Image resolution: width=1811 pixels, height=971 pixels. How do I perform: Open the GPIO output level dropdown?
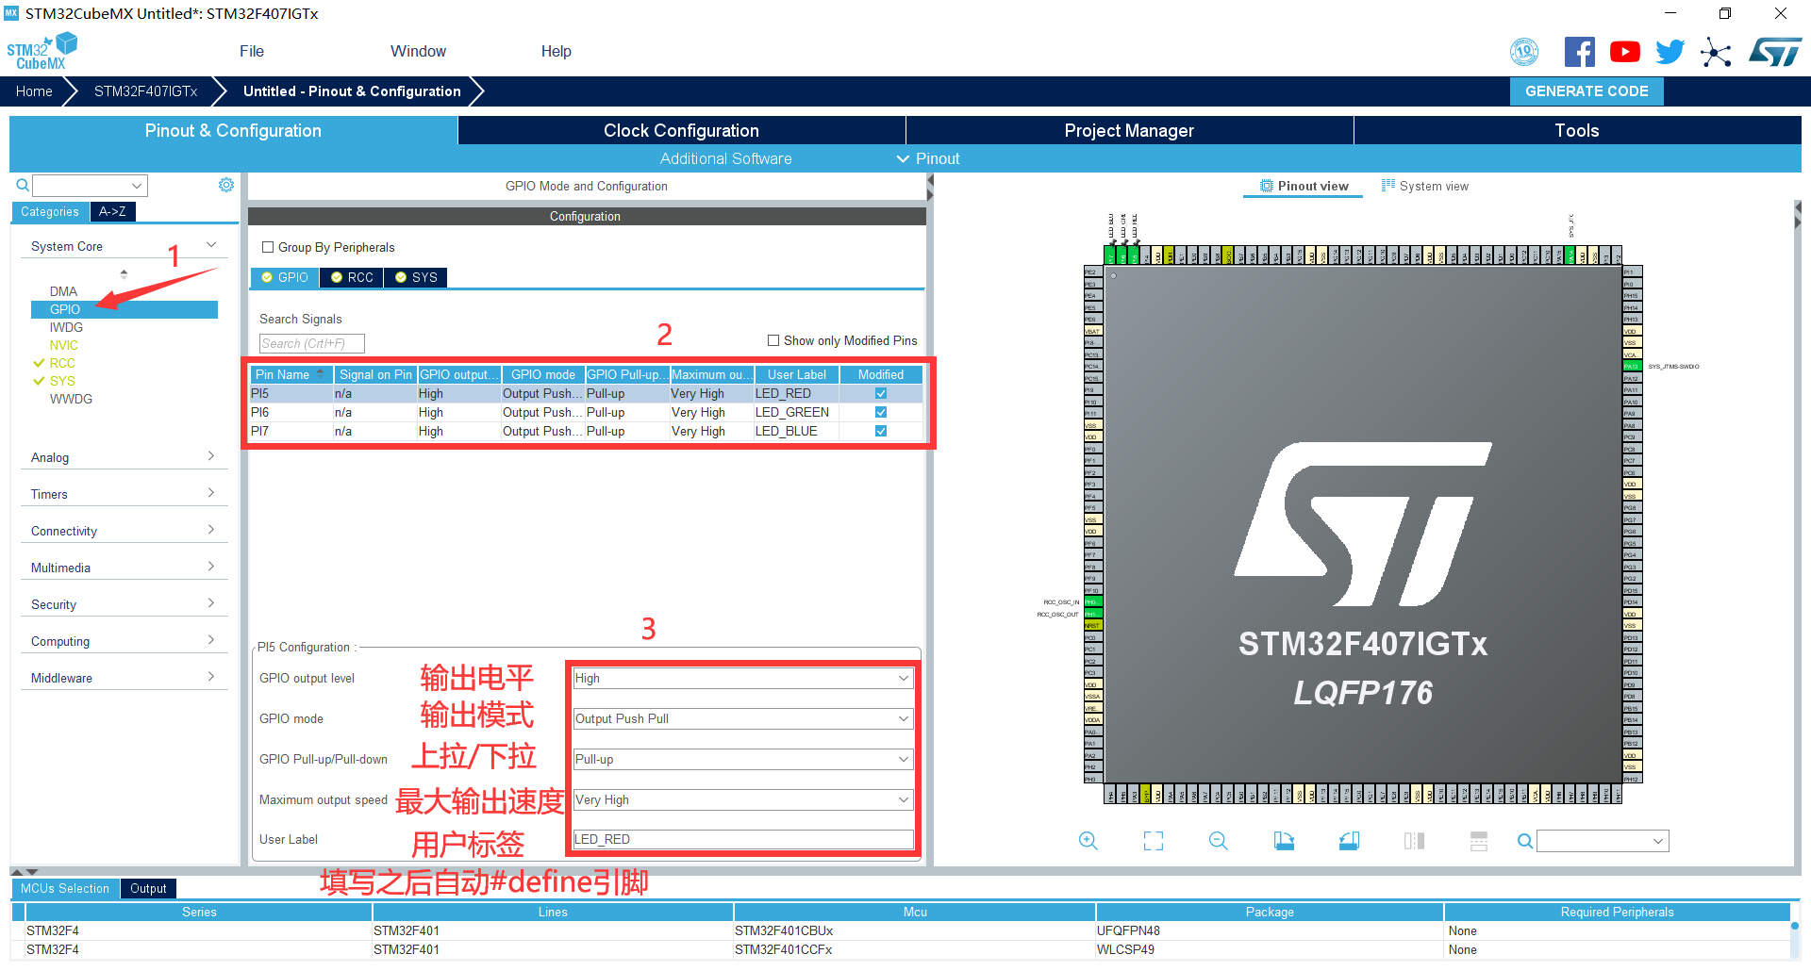[x=742, y=678]
